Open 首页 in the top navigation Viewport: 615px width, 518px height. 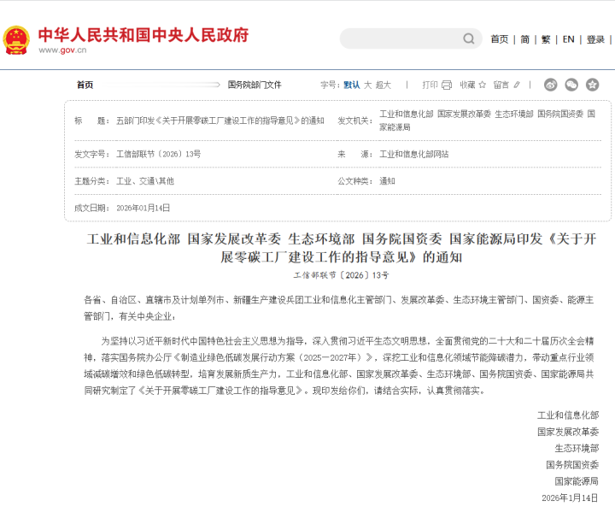pyautogui.click(x=499, y=39)
